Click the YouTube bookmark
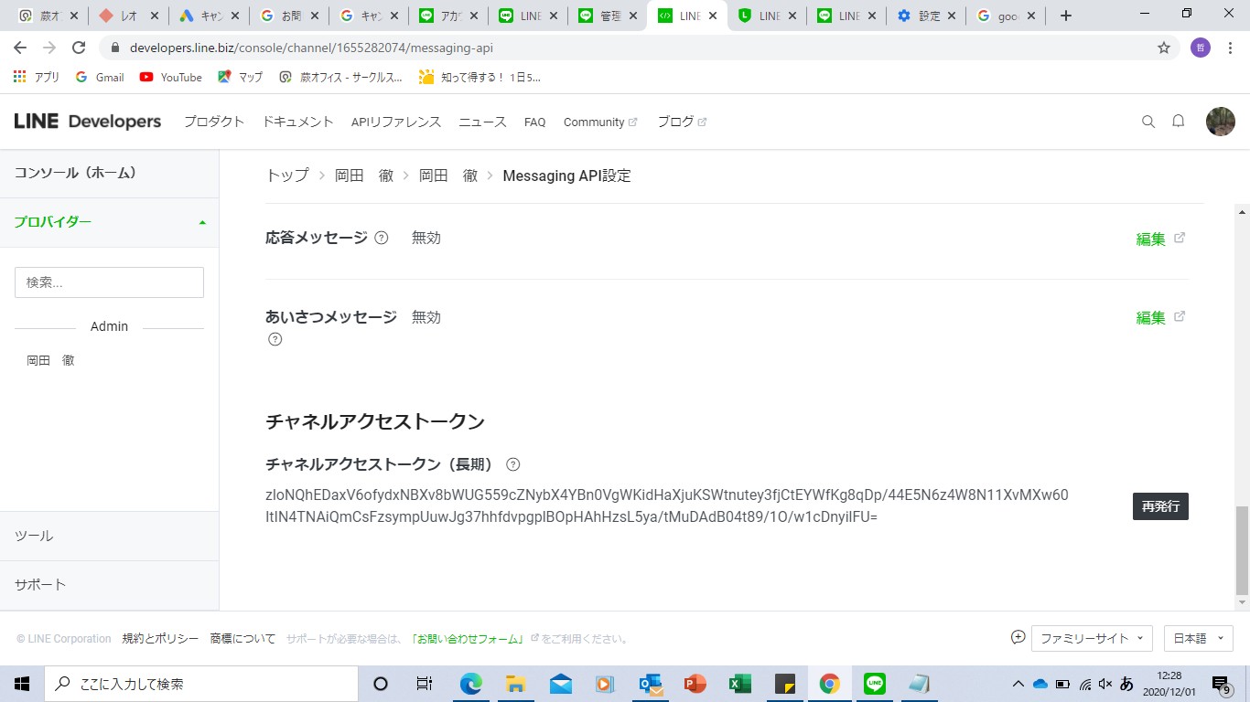 (171, 78)
